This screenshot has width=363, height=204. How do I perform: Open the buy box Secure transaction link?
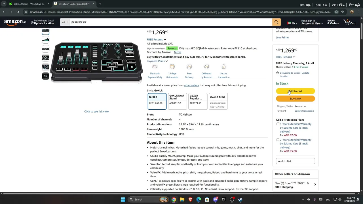click(x=304, y=111)
